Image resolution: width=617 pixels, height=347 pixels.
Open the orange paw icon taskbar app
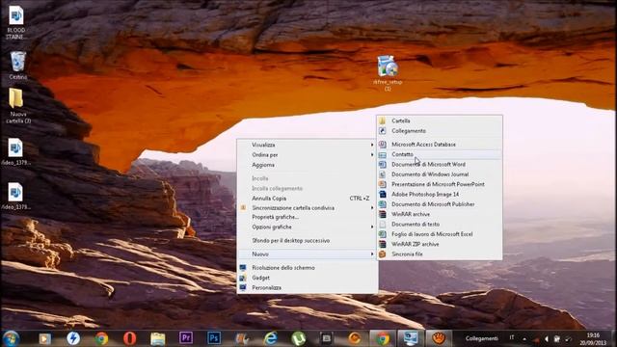[x=439, y=338]
